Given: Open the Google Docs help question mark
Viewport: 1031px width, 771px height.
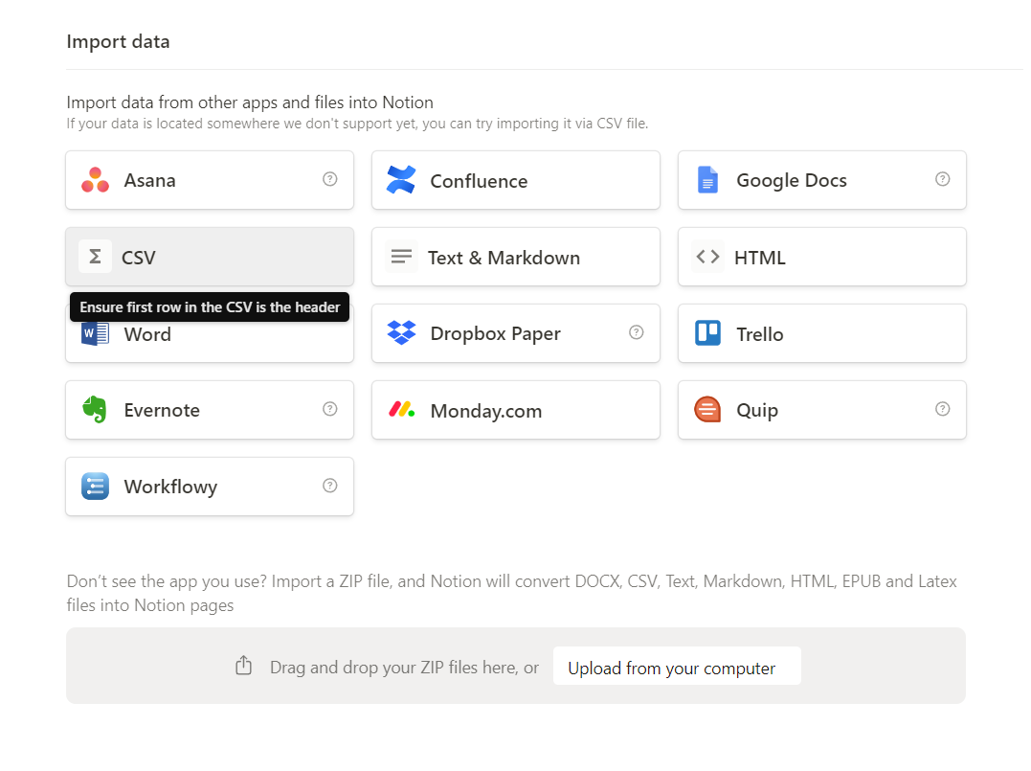Looking at the screenshot, I should 942,179.
